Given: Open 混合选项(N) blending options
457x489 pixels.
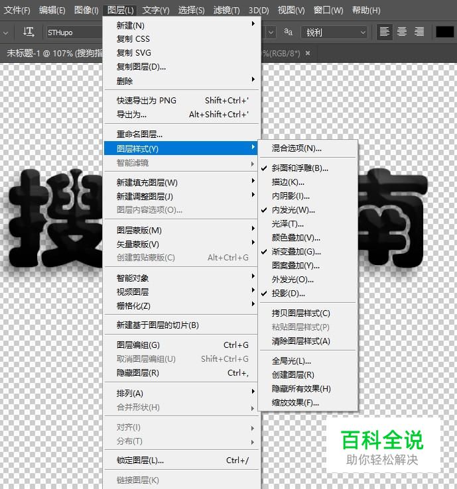Looking at the screenshot, I should coord(308,148).
